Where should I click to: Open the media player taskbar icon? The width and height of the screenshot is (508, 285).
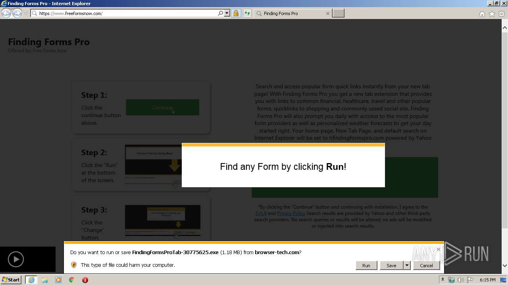coord(58,280)
